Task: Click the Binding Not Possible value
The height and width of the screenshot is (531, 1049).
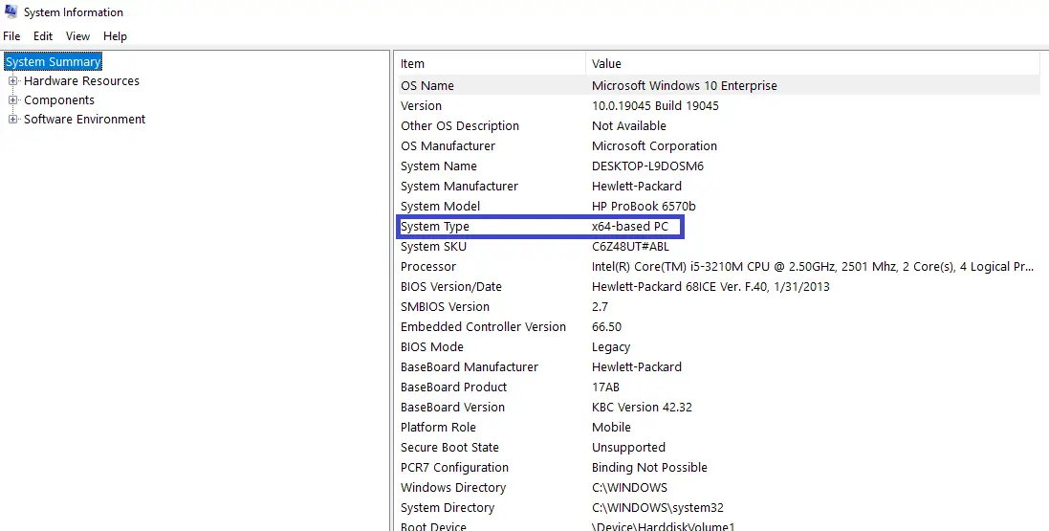Action: pos(649,468)
